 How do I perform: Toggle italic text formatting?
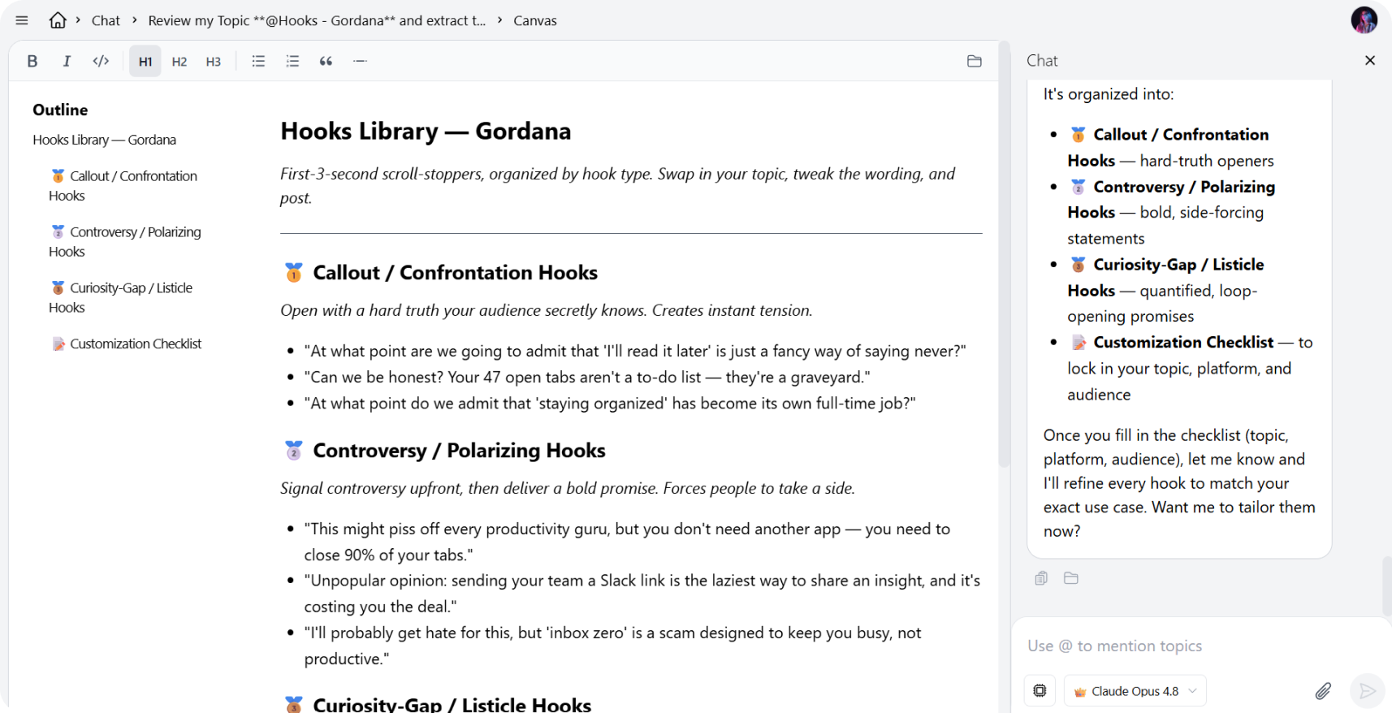tap(67, 61)
